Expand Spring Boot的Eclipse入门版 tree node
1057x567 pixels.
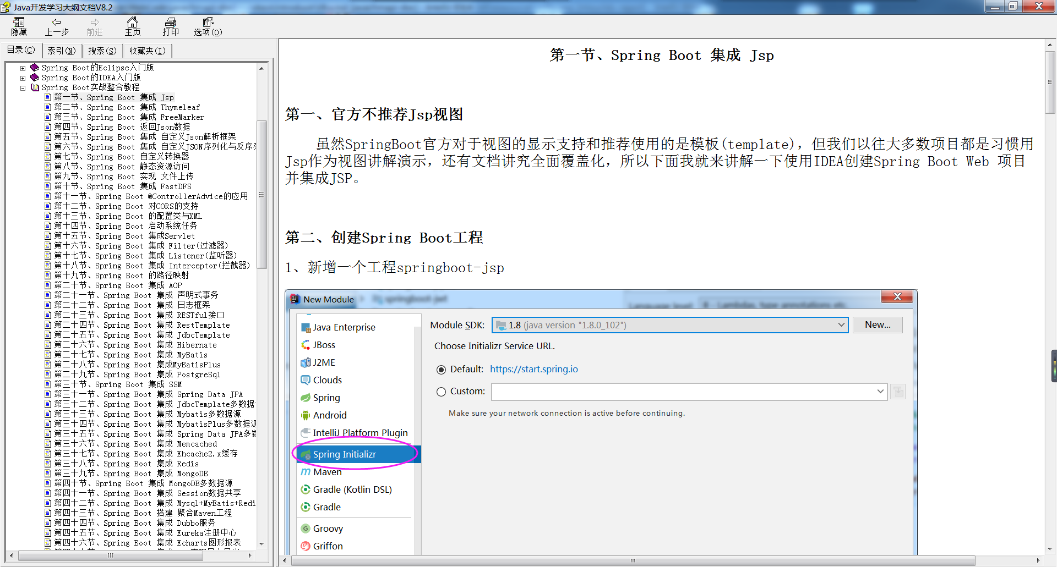click(x=23, y=68)
